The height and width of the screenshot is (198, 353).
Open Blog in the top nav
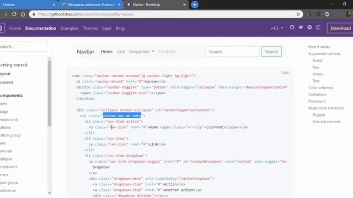120,28
